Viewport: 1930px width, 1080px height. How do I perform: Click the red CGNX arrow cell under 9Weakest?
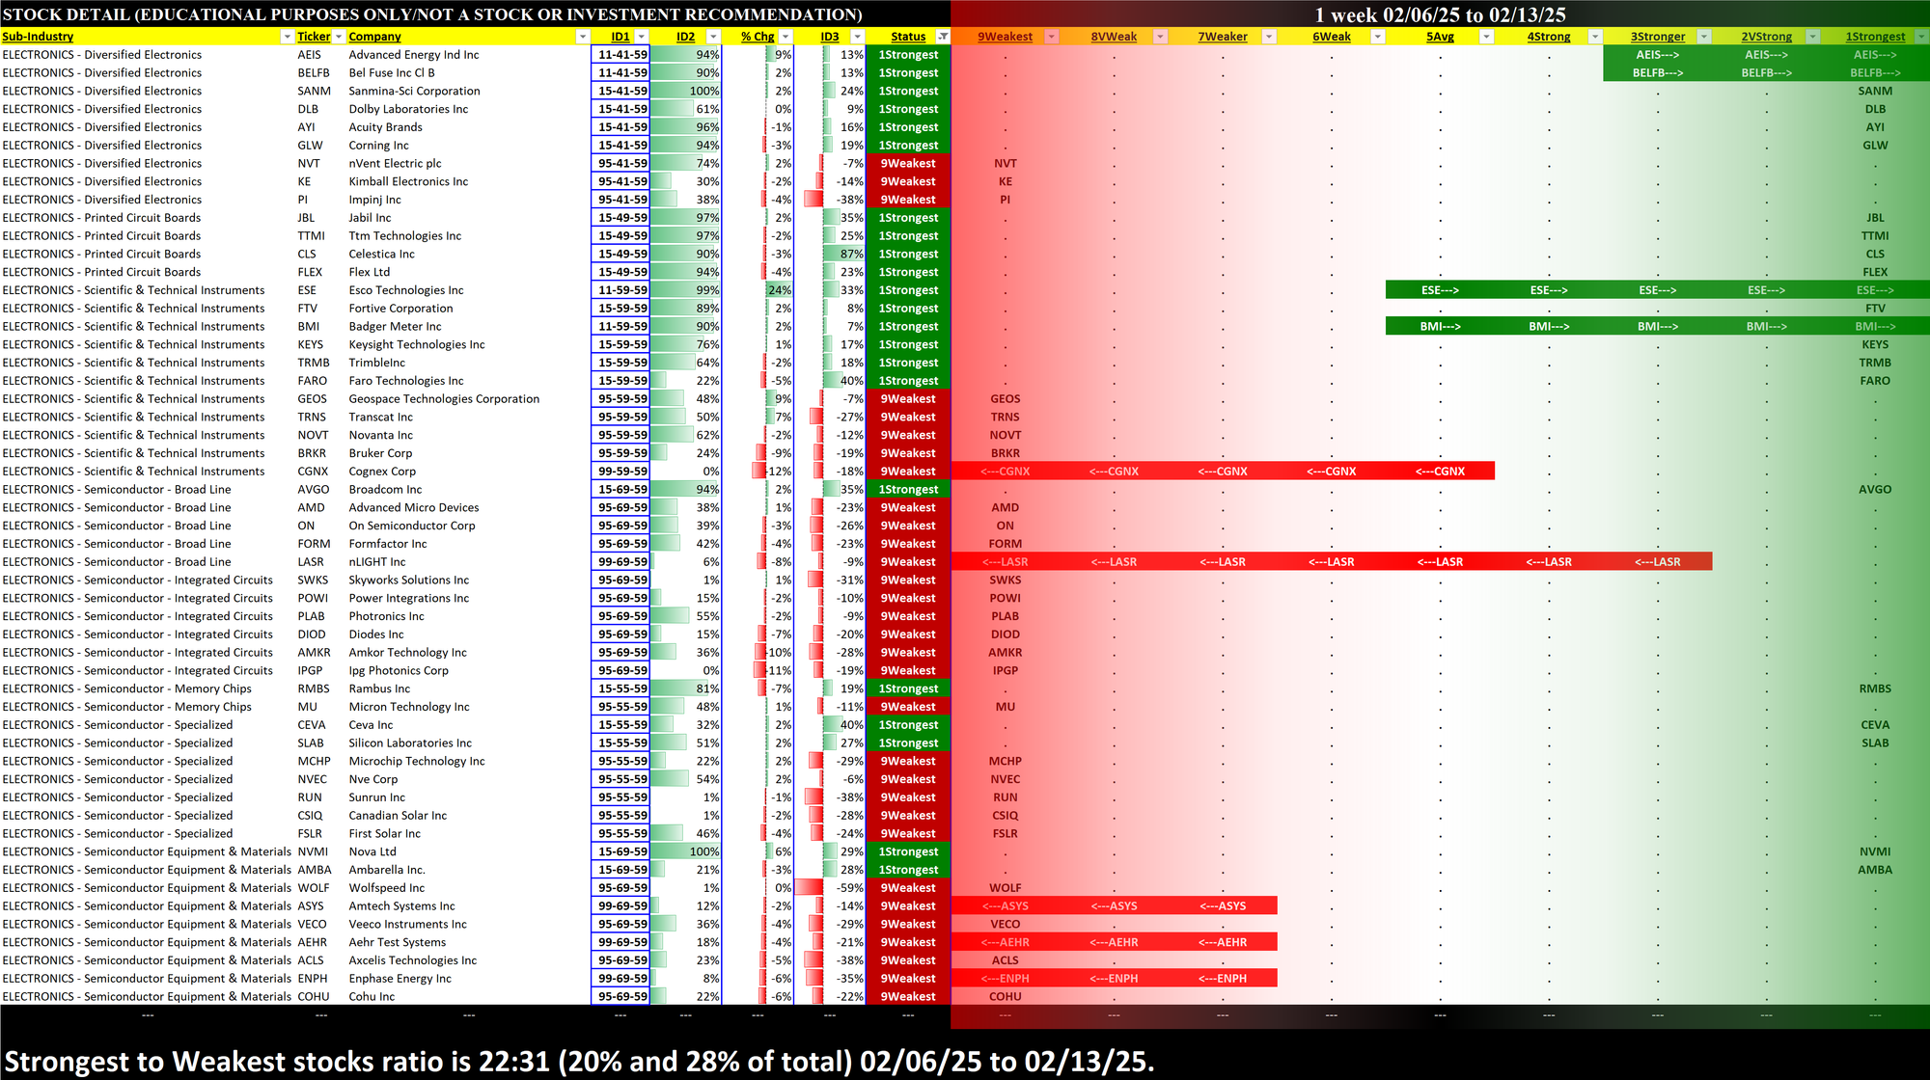(x=1005, y=472)
